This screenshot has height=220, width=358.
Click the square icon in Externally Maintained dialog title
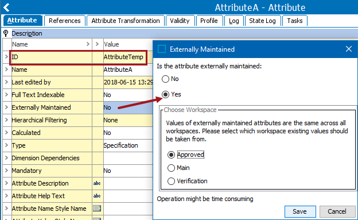click(162, 49)
